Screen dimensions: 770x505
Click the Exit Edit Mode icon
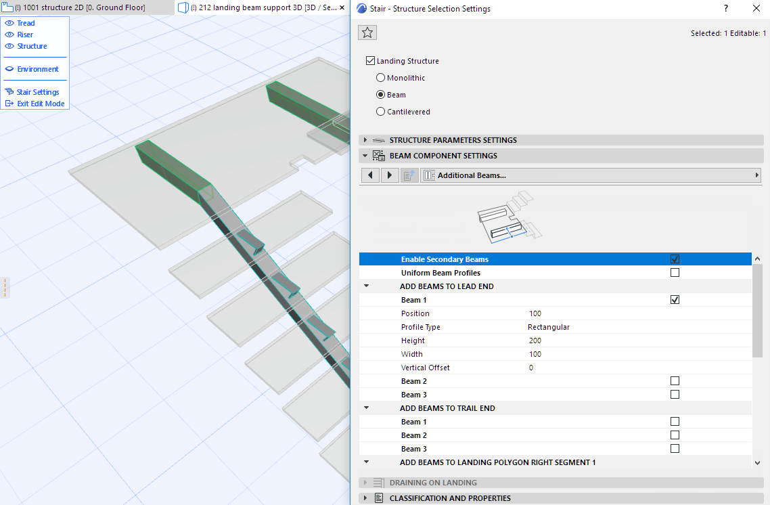click(9, 104)
